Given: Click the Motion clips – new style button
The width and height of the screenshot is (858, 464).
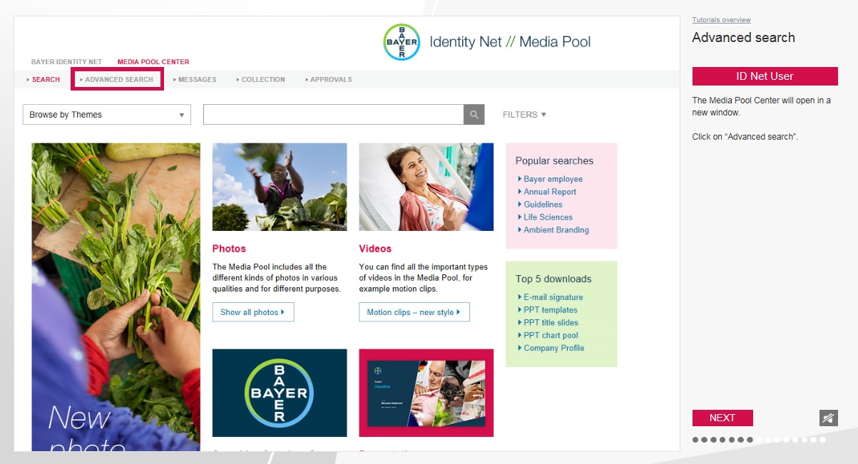Looking at the screenshot, I should click(414, 312).
